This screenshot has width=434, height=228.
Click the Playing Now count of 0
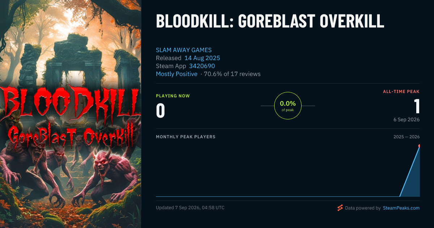(161, 111)
